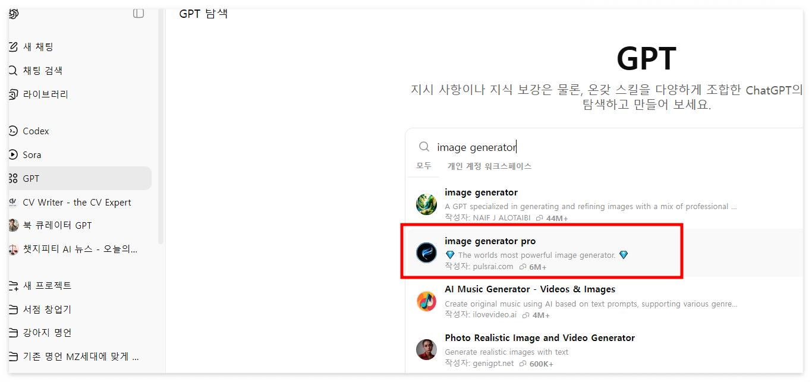This screenshot has height=382, width=812.
Task: Click the chat search magnifier icon
Action: [x=13, y=71]
